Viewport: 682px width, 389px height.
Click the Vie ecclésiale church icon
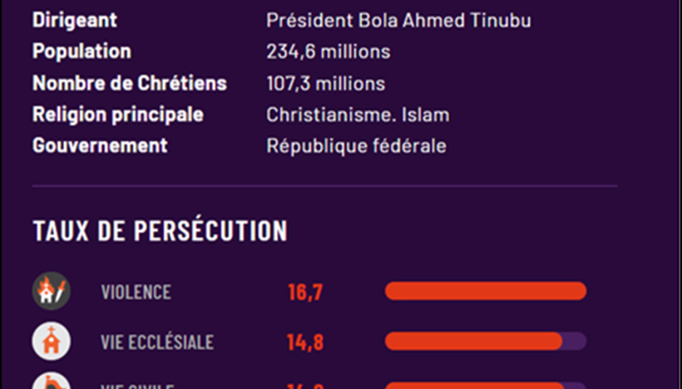click(x=51, y=341)
